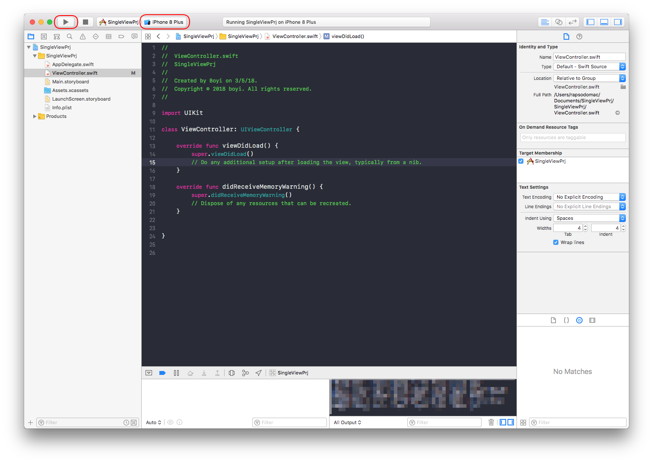Toggle the Wrap lines checkbox
The image size is (653, 463).
pos(556,242)
